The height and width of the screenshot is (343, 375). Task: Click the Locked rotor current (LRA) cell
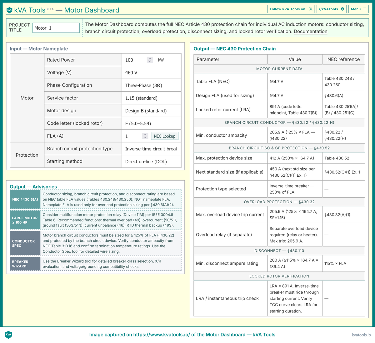pyautogui.click(x=231, y=110)
